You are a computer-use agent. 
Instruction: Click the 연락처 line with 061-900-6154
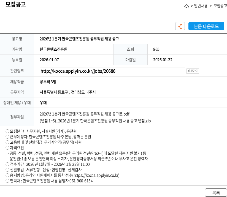pos(49,181)
